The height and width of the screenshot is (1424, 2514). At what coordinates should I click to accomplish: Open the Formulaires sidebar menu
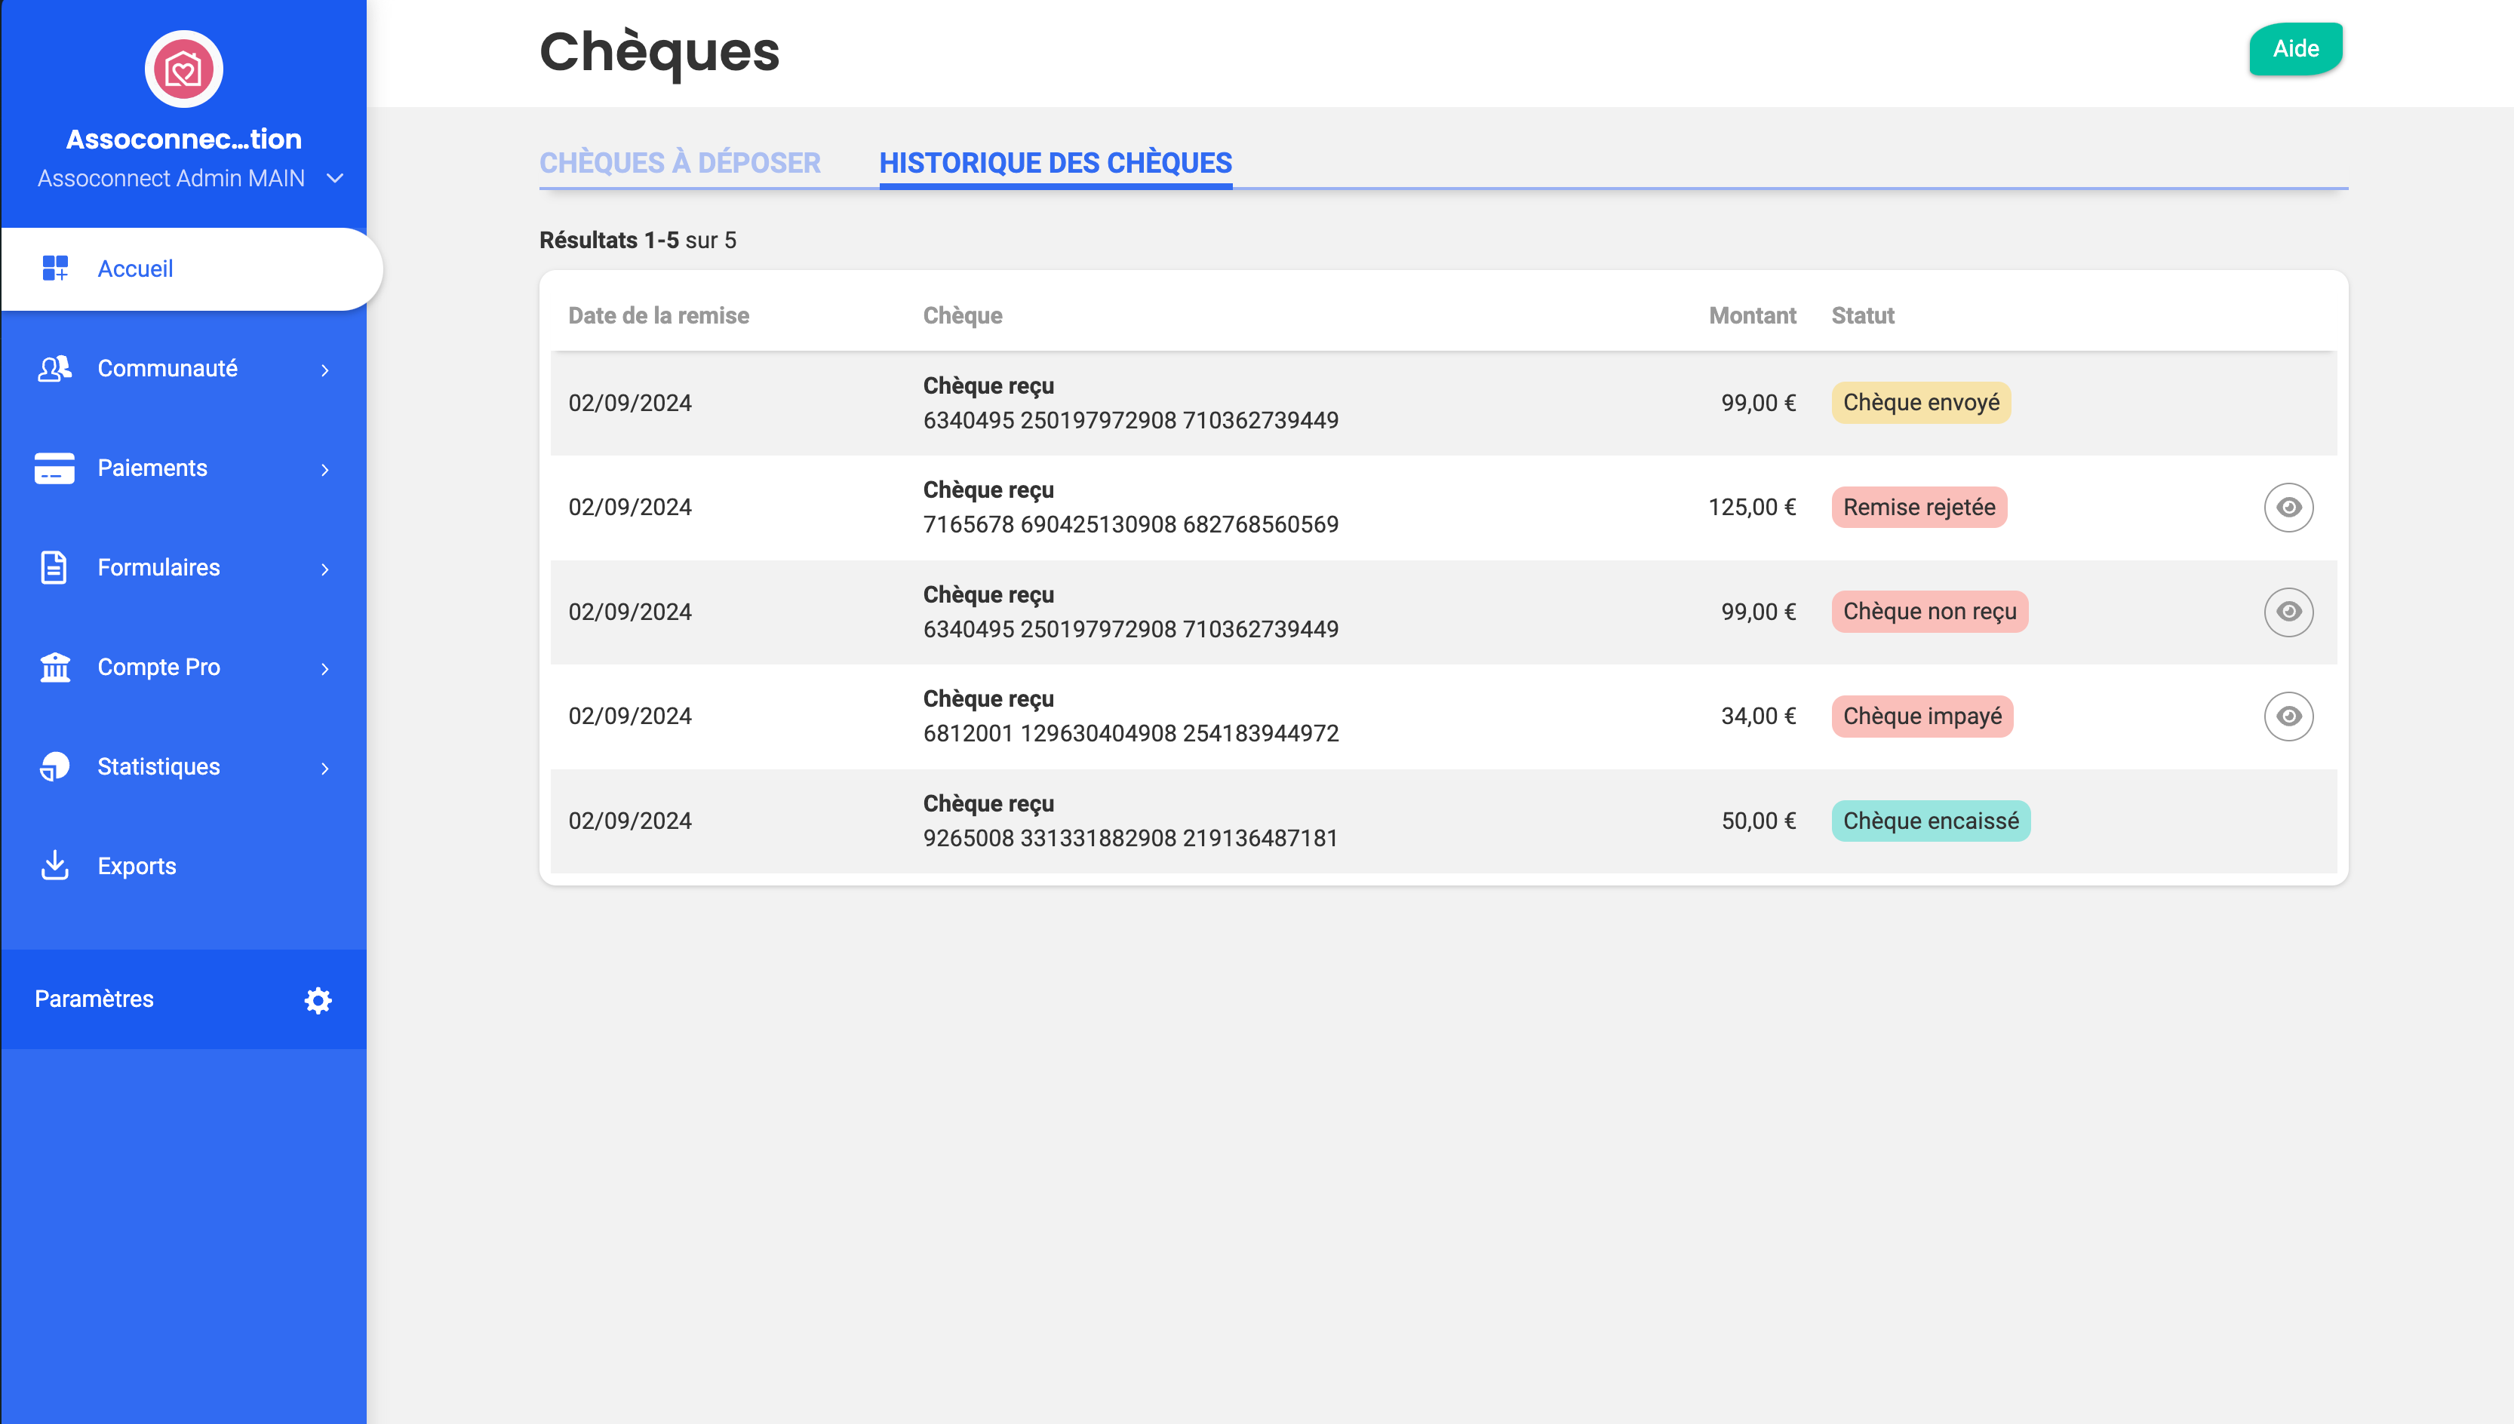click(x=184, y=567)
